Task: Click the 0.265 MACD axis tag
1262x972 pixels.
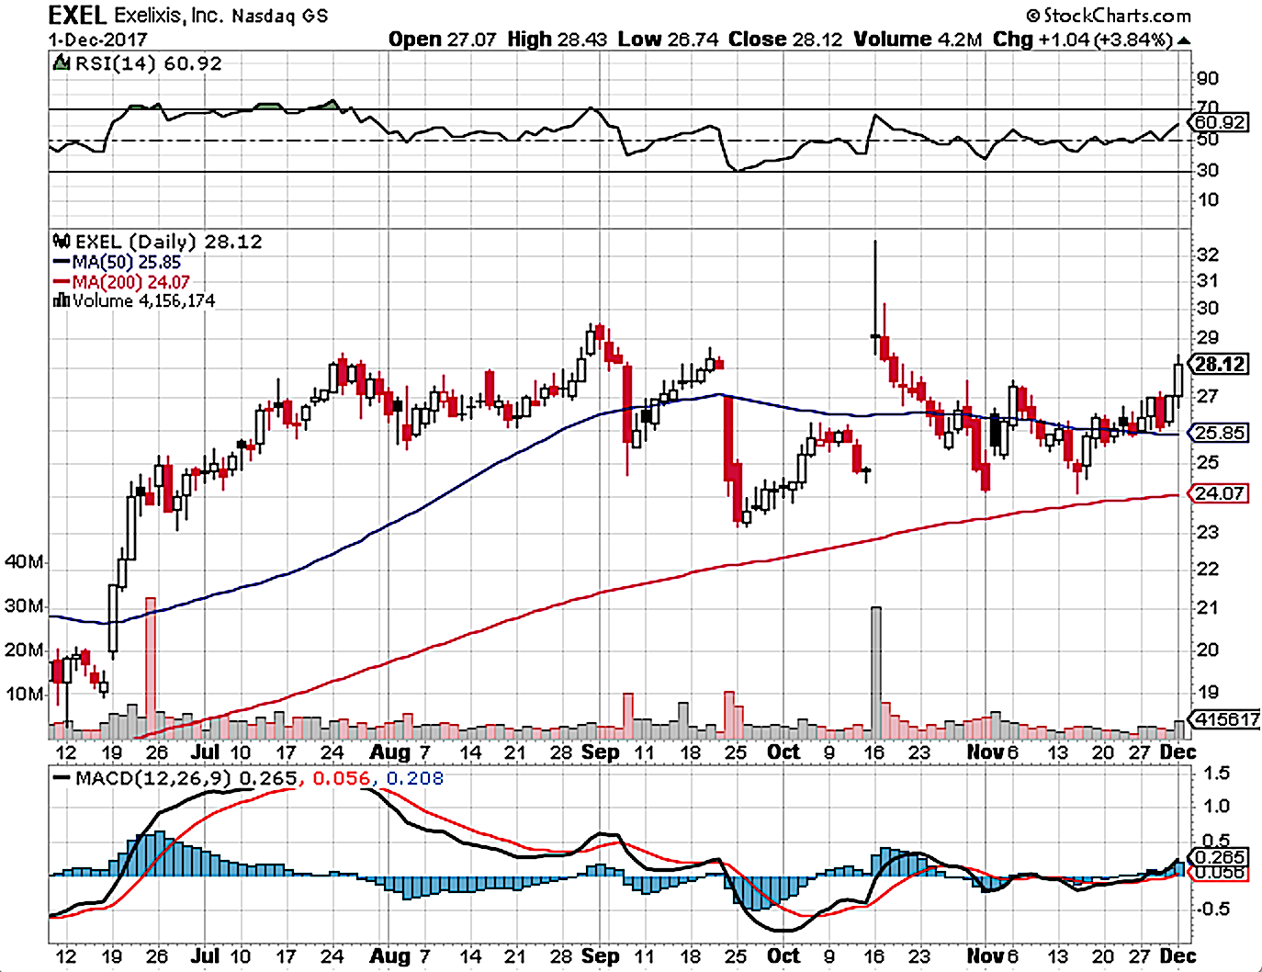Action: pos(1220,856)
